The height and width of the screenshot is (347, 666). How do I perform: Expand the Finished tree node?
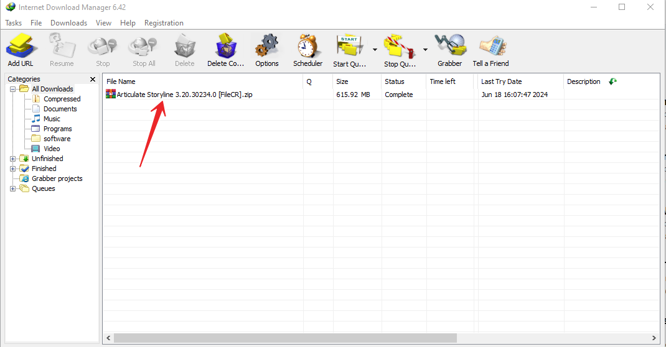click(12, 169)
